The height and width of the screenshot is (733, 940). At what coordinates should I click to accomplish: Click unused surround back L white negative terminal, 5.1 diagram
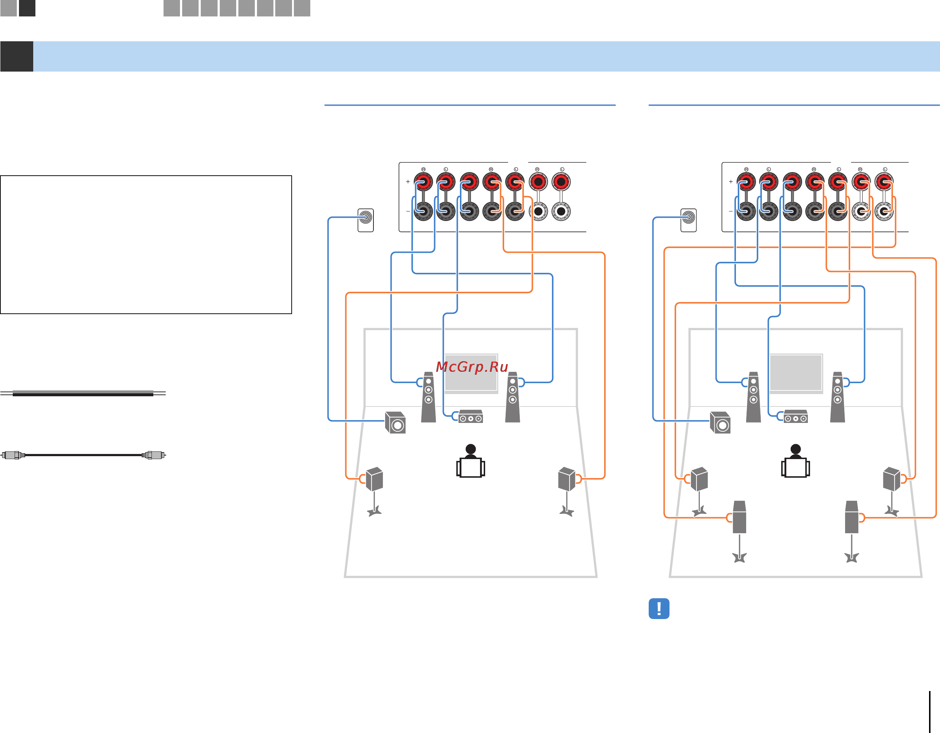(x=561, y=211)
